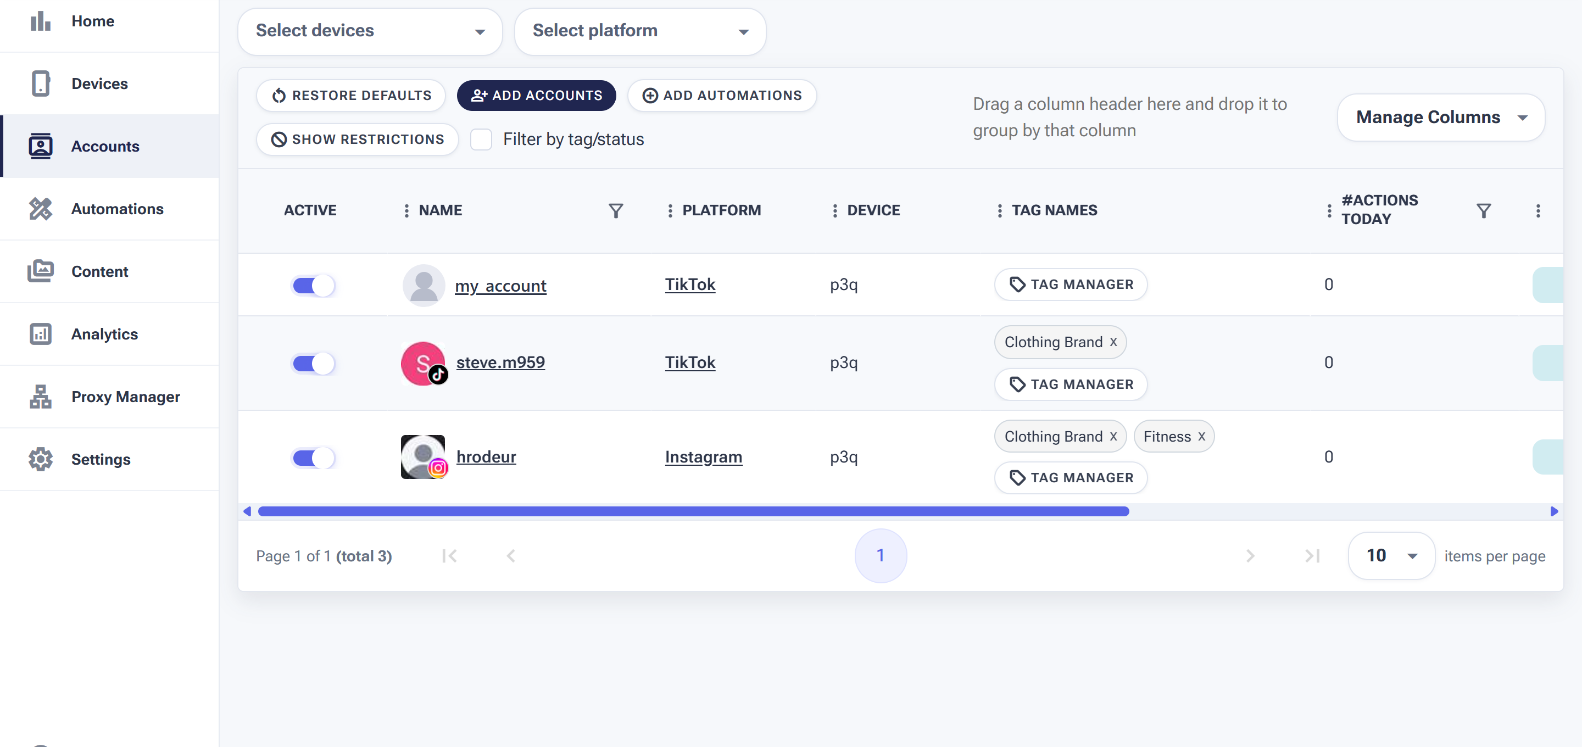The height and width of the screenshot is (747, 1582).
Task: Open the NAME column filter icon
Action: pos(615,211)
